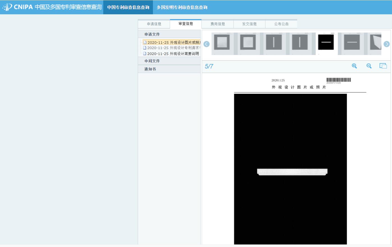Open the 发文信息 tab
The width and height of the screenshot is (392, 247).
249,24
